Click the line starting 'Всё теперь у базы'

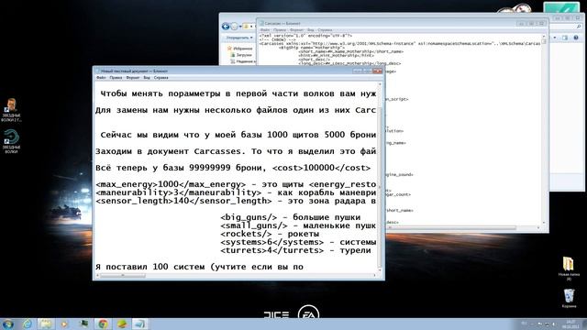pyautogui.click(x=233, y=168)
